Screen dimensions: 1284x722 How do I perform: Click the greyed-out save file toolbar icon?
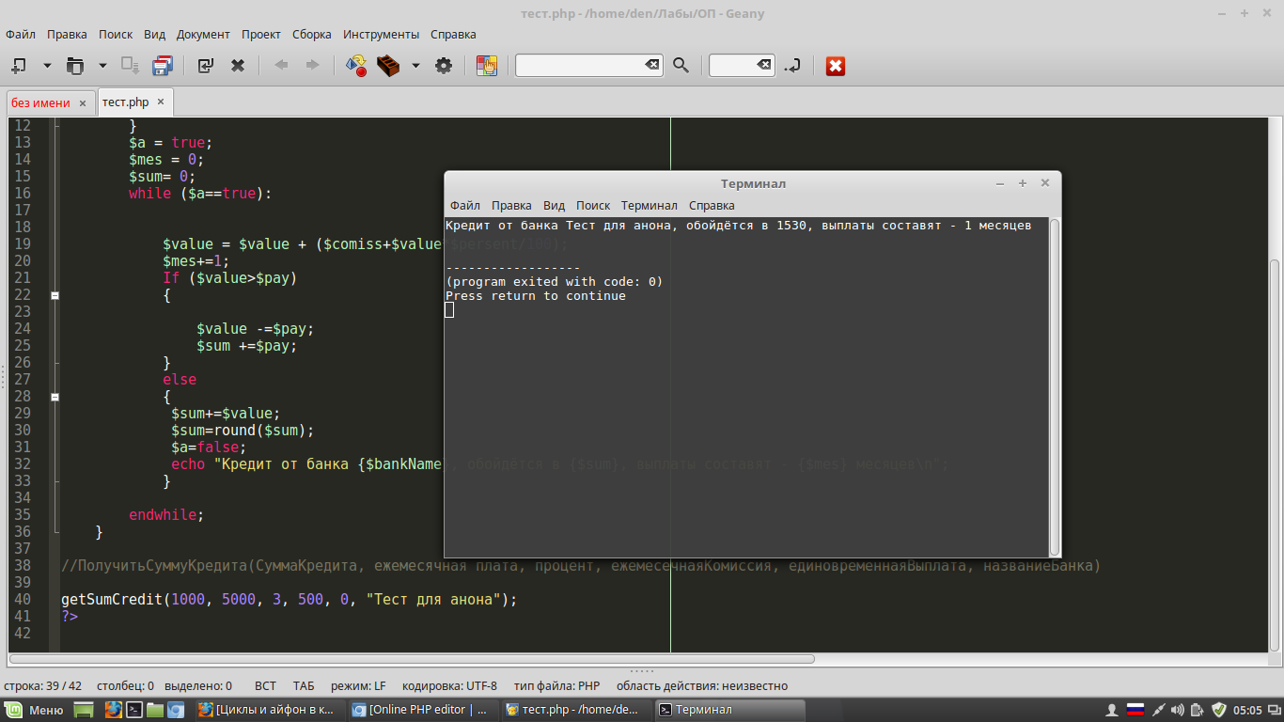pos(130,66)
